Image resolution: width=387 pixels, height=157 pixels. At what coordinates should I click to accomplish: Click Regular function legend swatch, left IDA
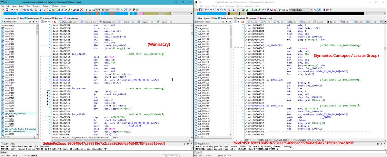(25, 18)
